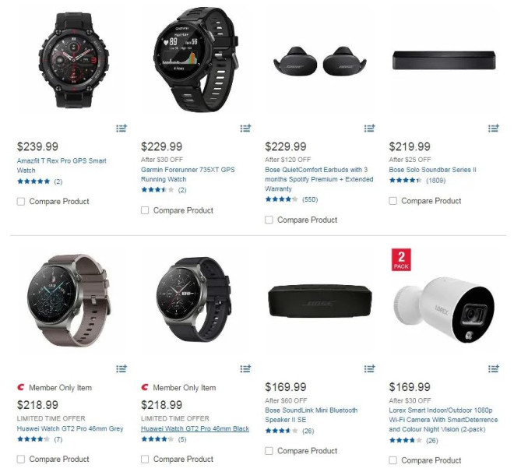Tick Compare Product for Bose SoundLink Mini
Screen dimensions: 514x472
click(x=269, y=451)
